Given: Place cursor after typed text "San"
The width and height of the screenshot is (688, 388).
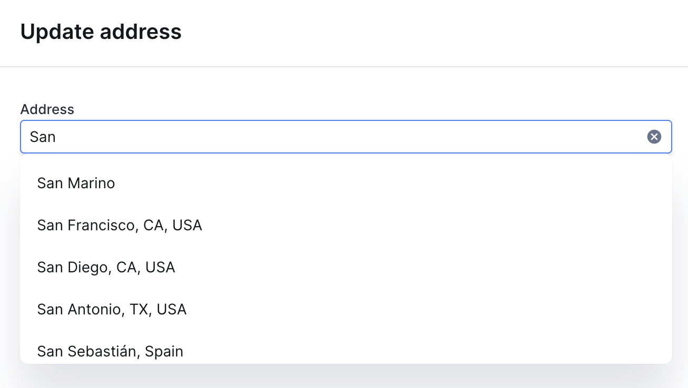Looking at the screenshot, I should coord(56,137).
